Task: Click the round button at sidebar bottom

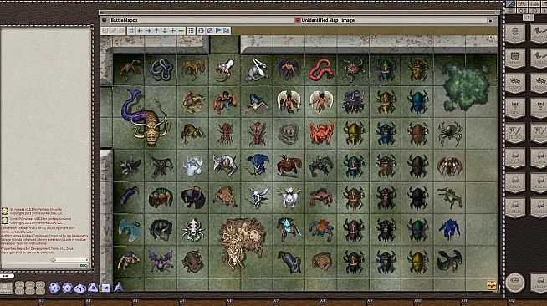Action: (515, 283)
